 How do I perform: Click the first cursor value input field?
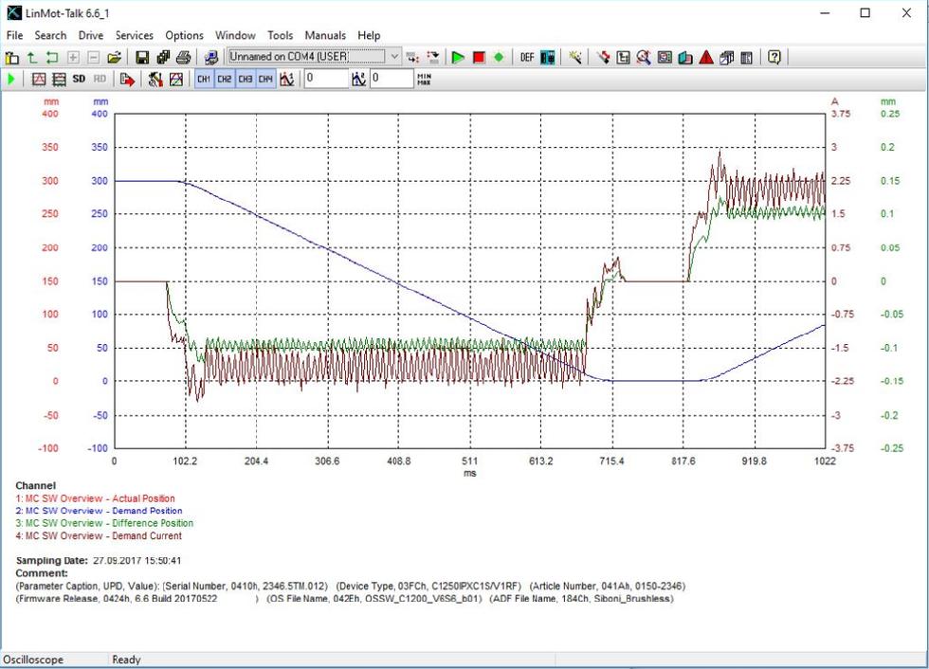pos(326,80)
